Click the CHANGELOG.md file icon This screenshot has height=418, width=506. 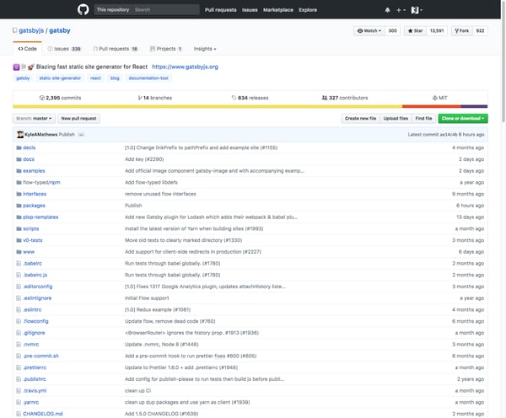pyautogui.click(x=19, y=414)
